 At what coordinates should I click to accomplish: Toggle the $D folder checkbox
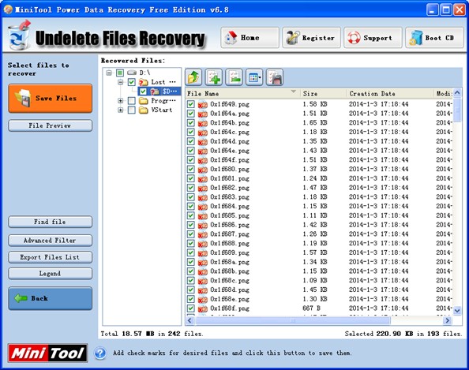coord(143,92)
